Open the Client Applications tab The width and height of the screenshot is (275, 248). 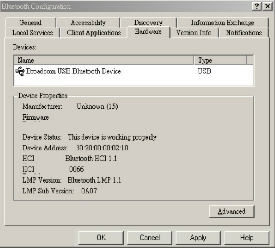coord(94,33)
